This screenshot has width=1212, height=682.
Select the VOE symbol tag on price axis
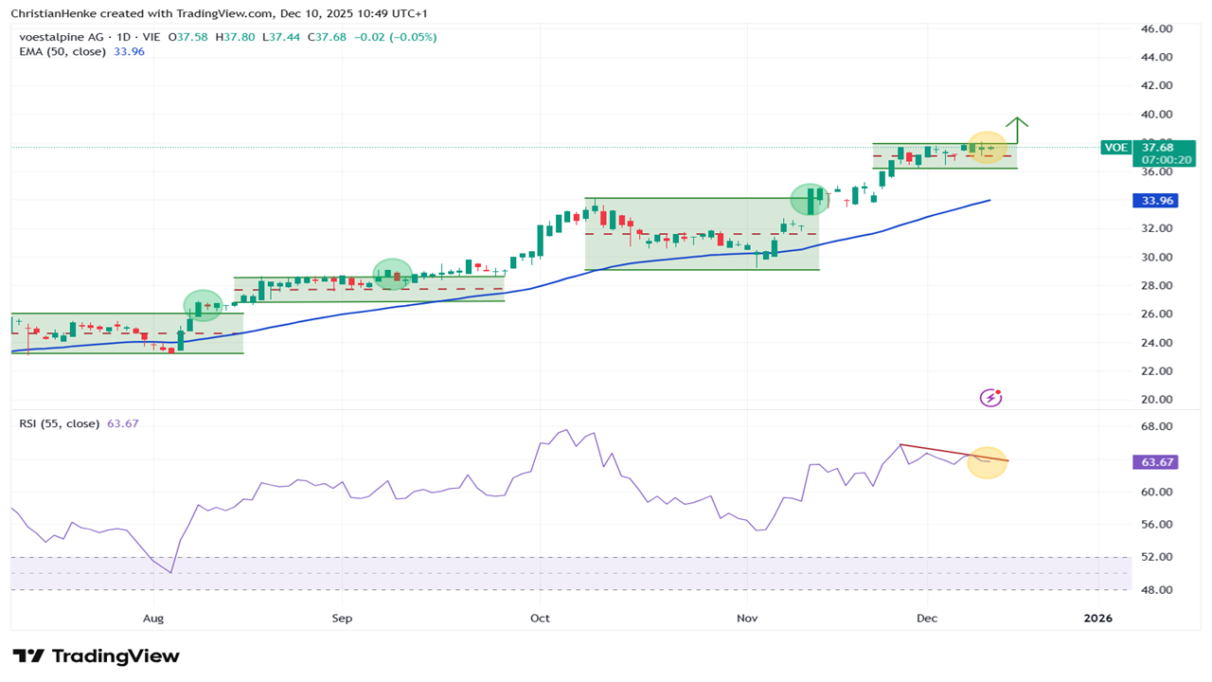pos(1116,148)
